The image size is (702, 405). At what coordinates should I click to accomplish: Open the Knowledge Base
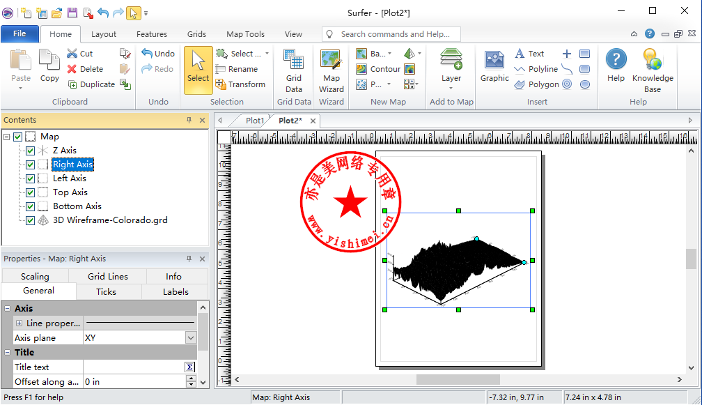[x=653, y=71]
